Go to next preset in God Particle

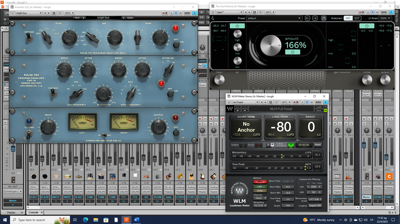[x=315, y=18]
